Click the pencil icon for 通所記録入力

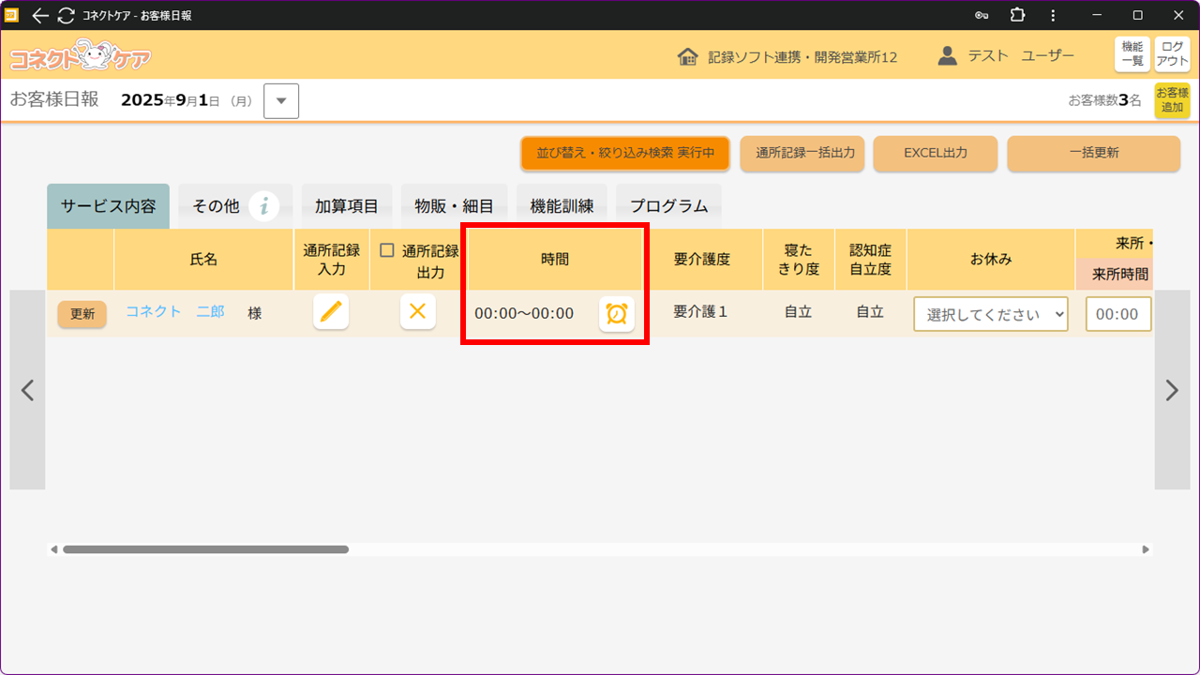331,312
